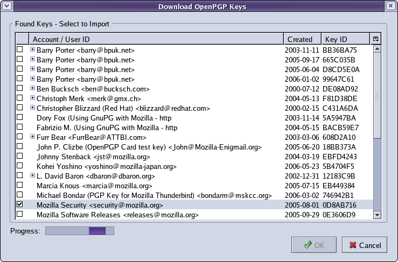The image size is (398, 262).
Task: Click Johnny Stenback <jst@mozilla.org> text
Action: tap(93, 157)
